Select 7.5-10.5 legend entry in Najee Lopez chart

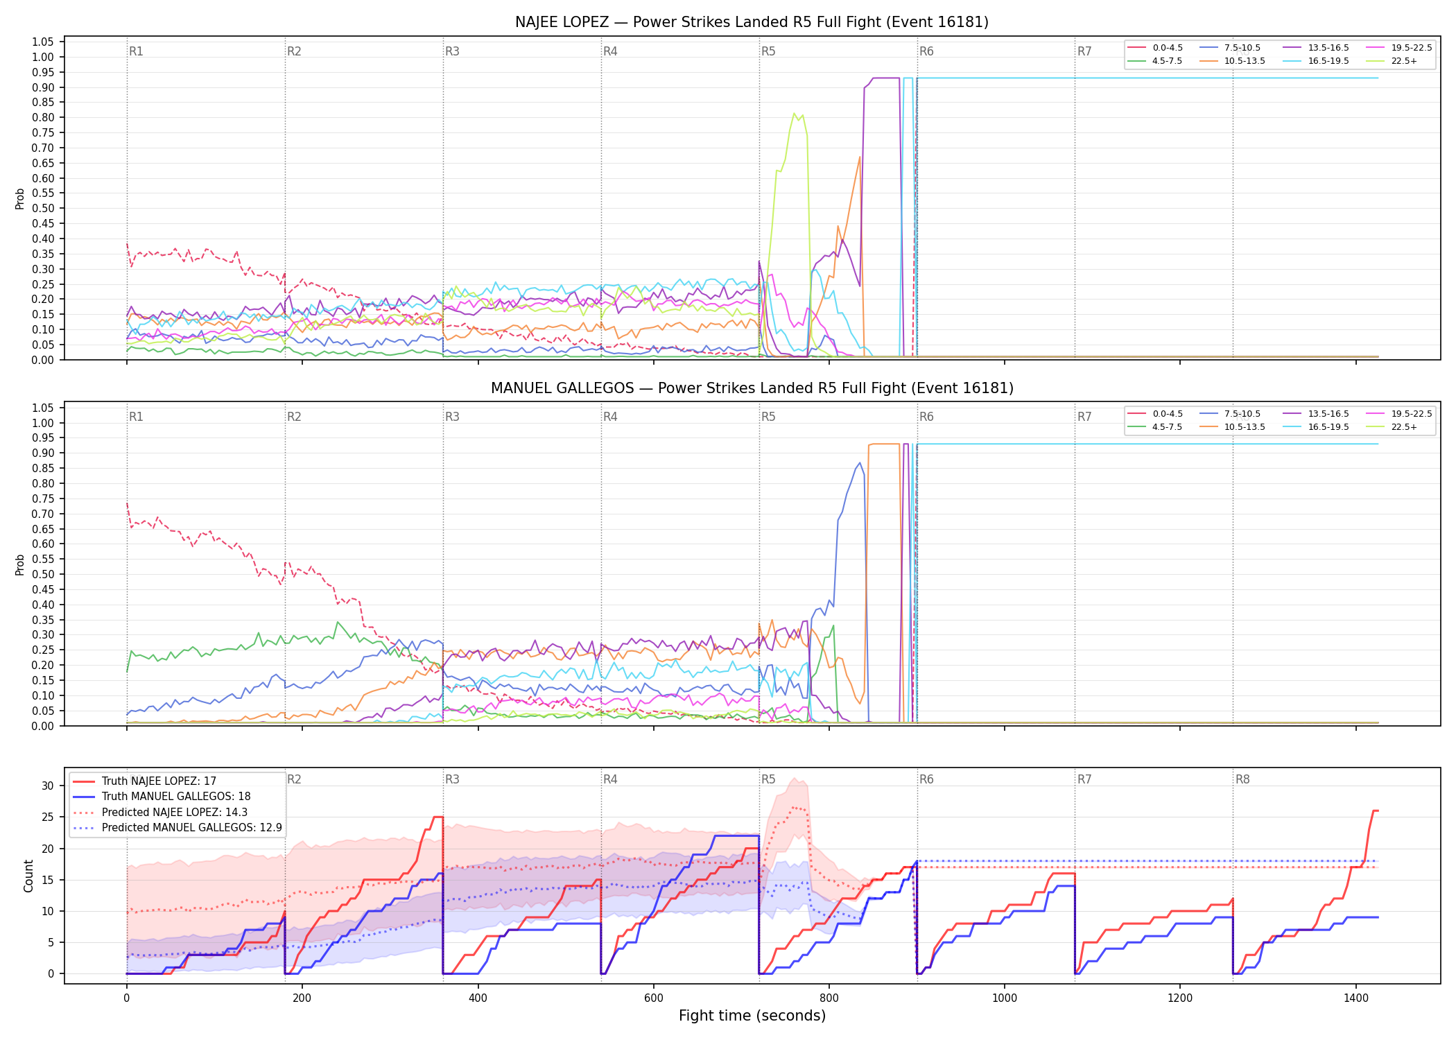(x=1230, y=48)
